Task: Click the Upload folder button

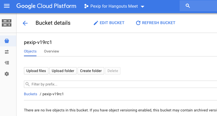Action: (x=63, y=71)
